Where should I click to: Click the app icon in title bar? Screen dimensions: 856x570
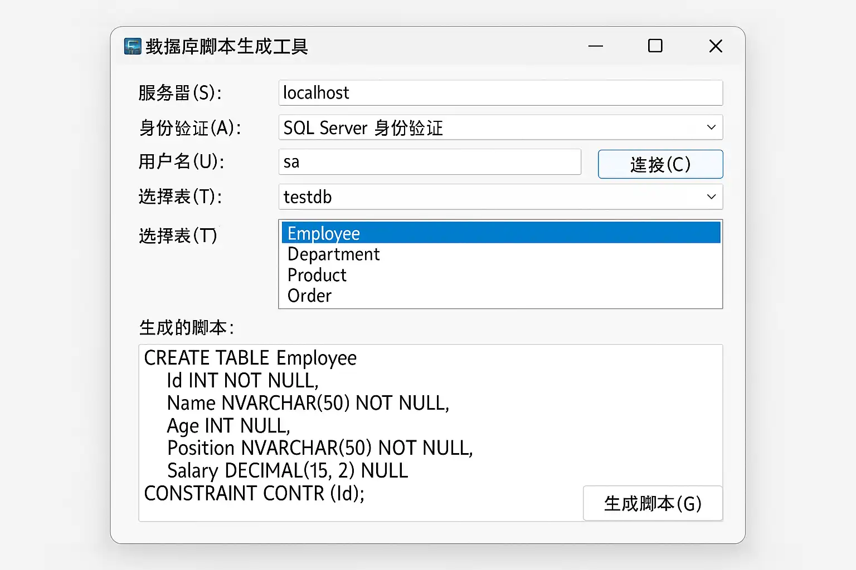tap(133, 46)
